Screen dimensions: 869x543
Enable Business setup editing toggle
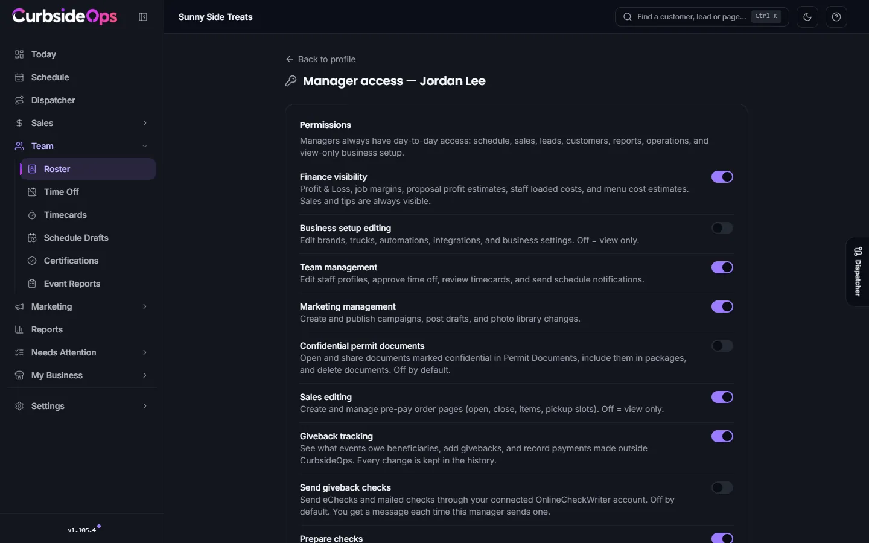tap(722, 228)
